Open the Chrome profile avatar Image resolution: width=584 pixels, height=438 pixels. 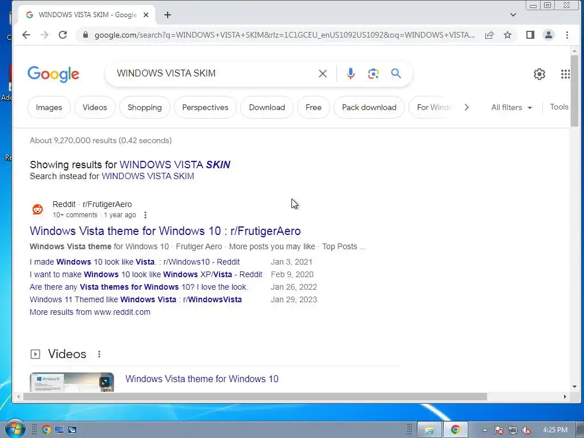[548, 35]
